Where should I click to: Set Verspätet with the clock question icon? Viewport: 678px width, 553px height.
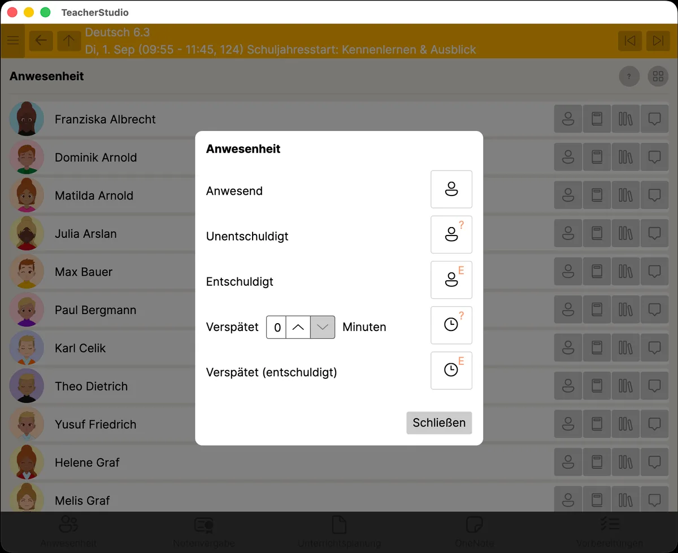click(451, 325)
